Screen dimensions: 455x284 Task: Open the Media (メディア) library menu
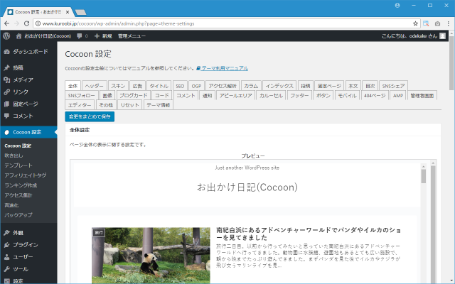(23, 80)
